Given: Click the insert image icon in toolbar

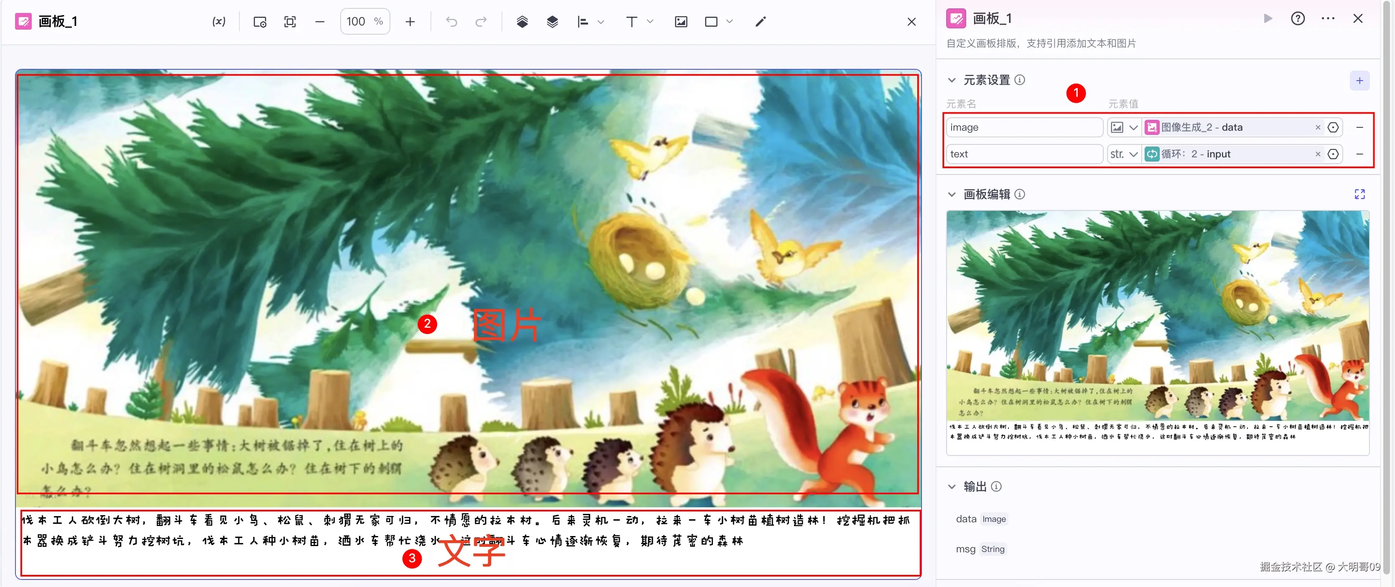Looking at the screenshot, I should tap(681, 22).
